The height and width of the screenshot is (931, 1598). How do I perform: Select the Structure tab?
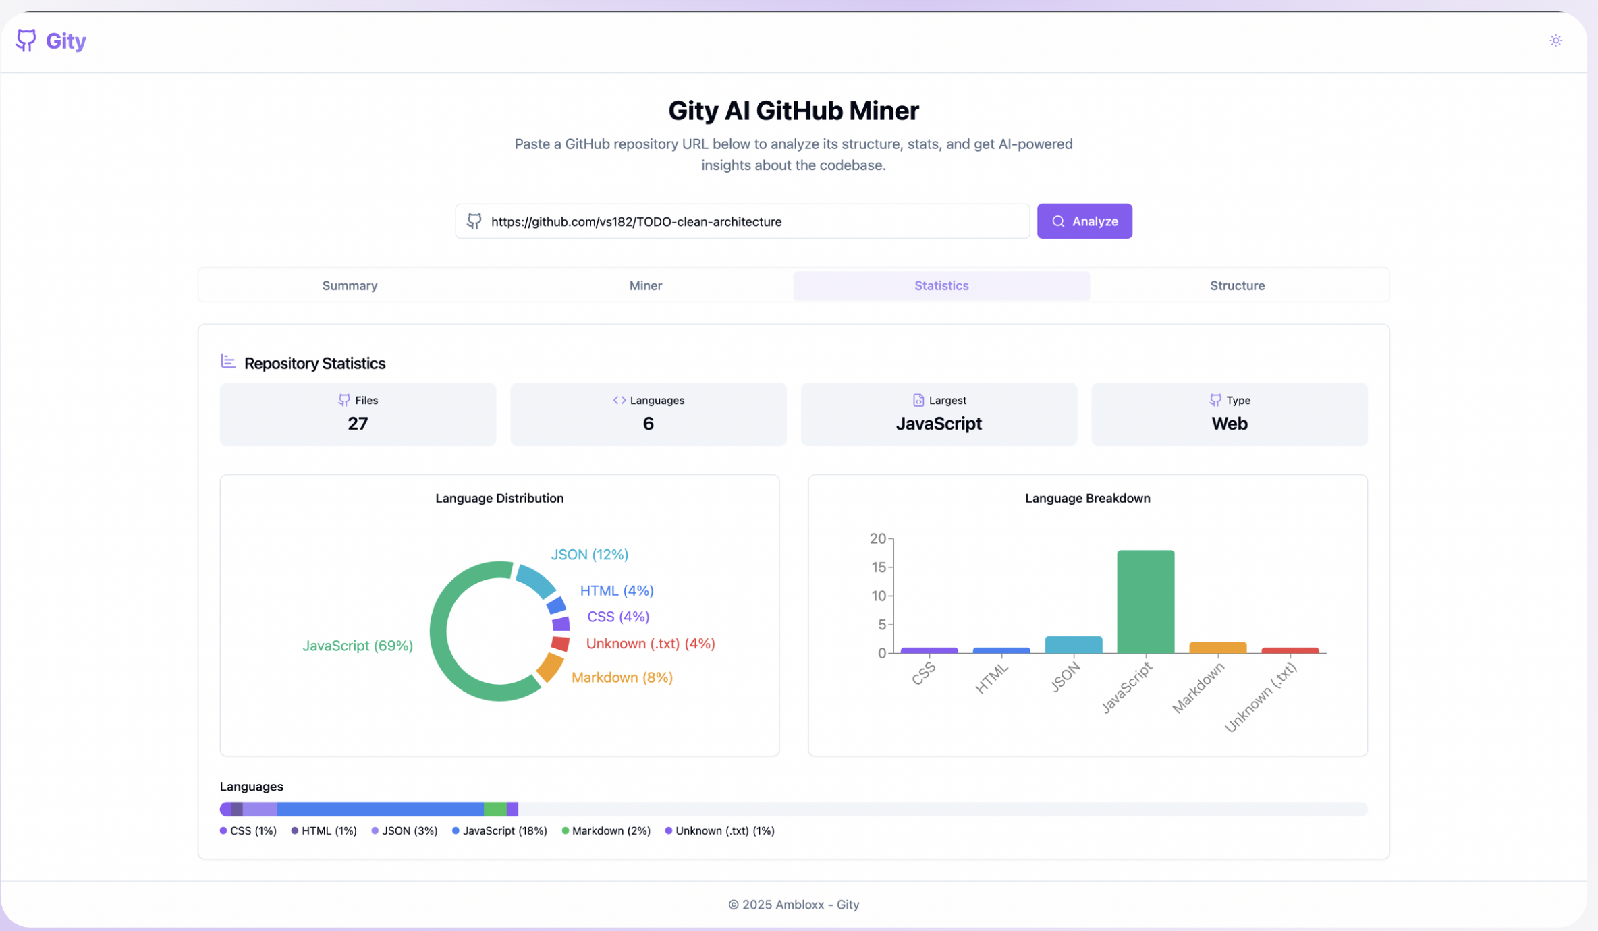pyautogui.click(x=1237, y=285)
